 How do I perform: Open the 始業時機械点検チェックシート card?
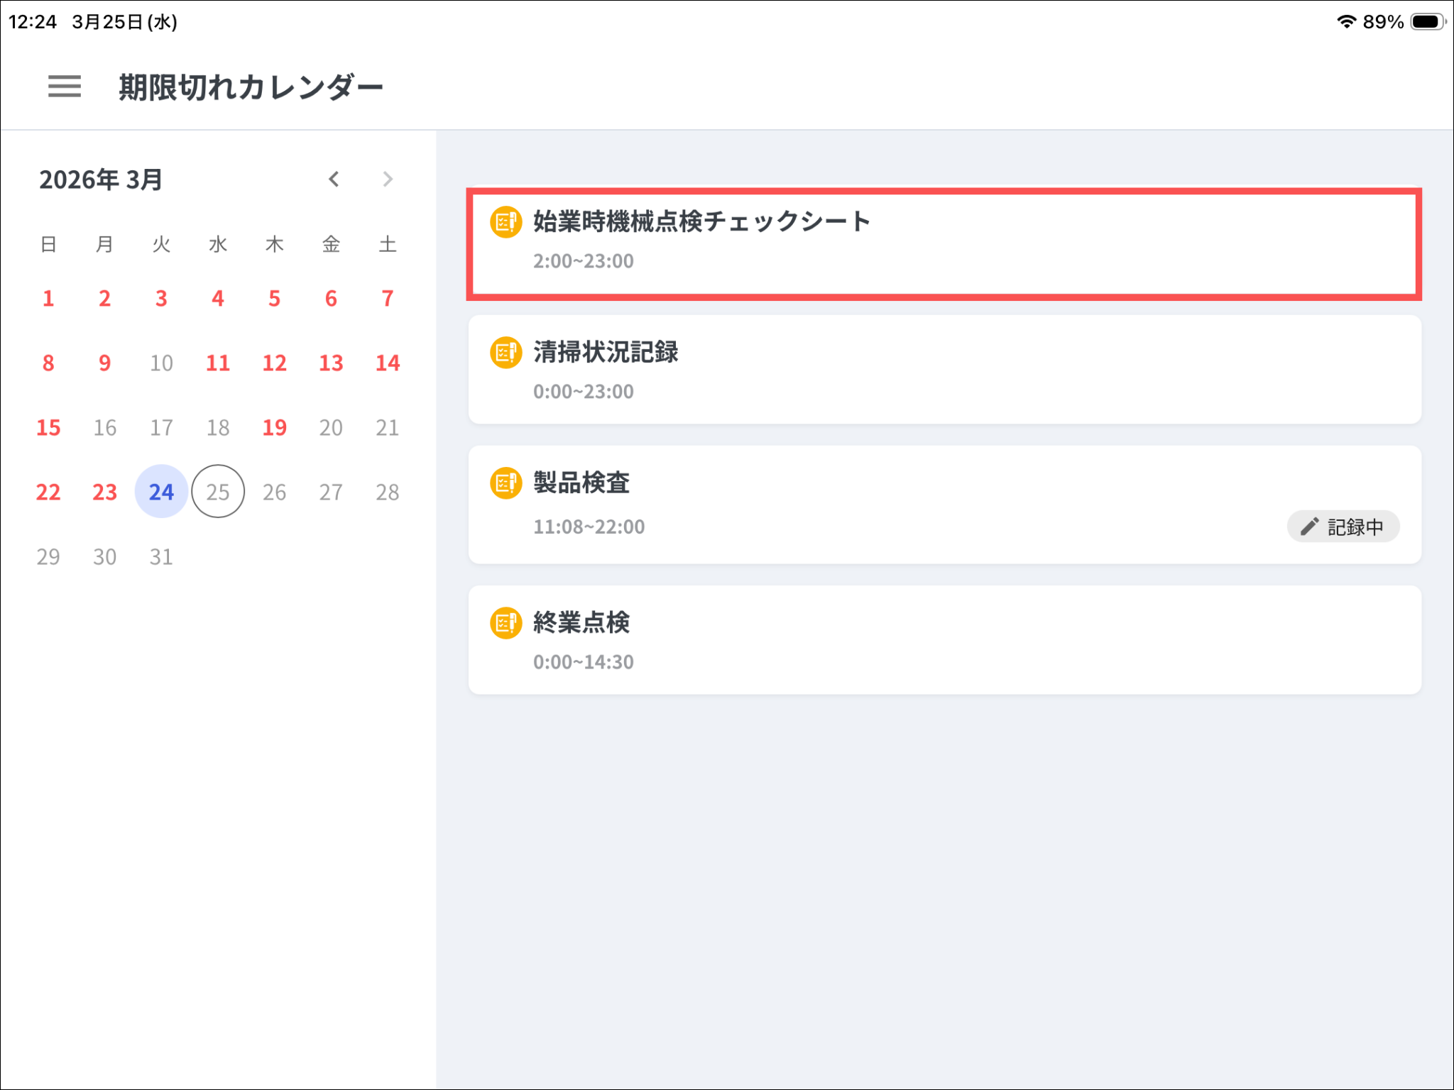(944, 244)
